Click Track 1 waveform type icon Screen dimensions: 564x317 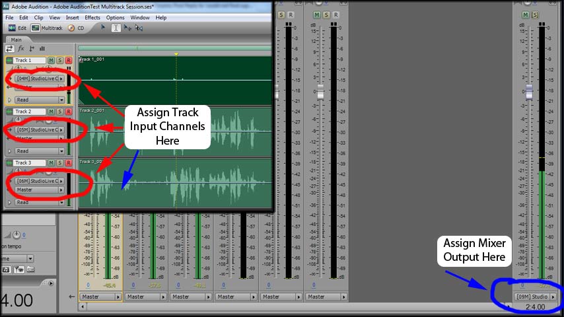click(x=9, y=60)
